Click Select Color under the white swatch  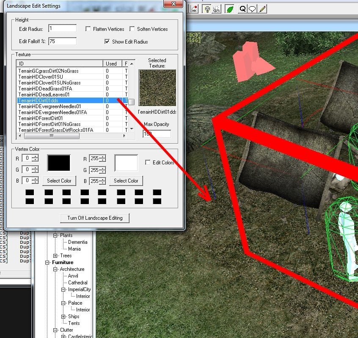coord(126,181)
